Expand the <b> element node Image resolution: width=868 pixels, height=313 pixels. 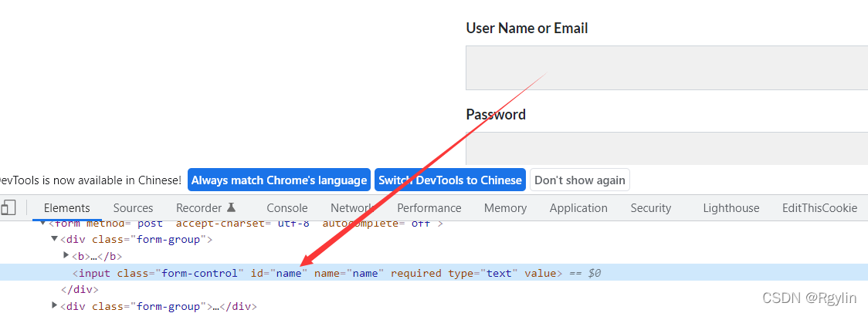(67, 255)
